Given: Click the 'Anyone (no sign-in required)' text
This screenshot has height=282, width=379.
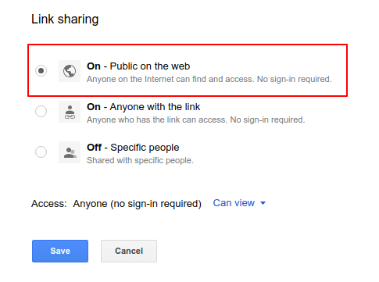Looking at the screenshot, I should click(x=137, y=204).
